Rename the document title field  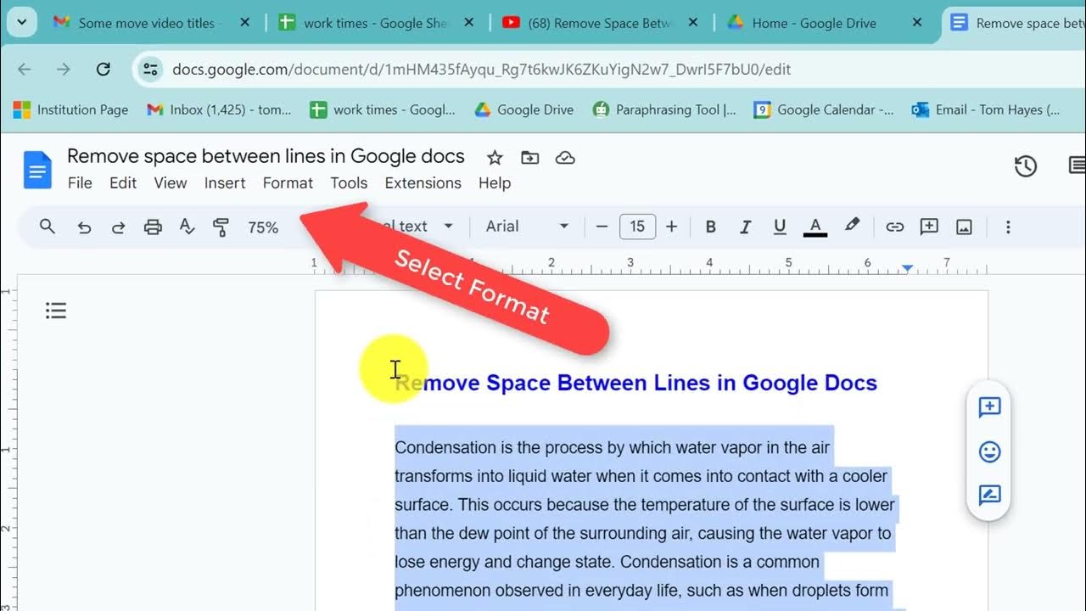tap(266, 156)
